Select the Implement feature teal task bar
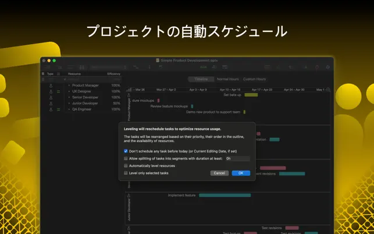 [x=225, y=196]
